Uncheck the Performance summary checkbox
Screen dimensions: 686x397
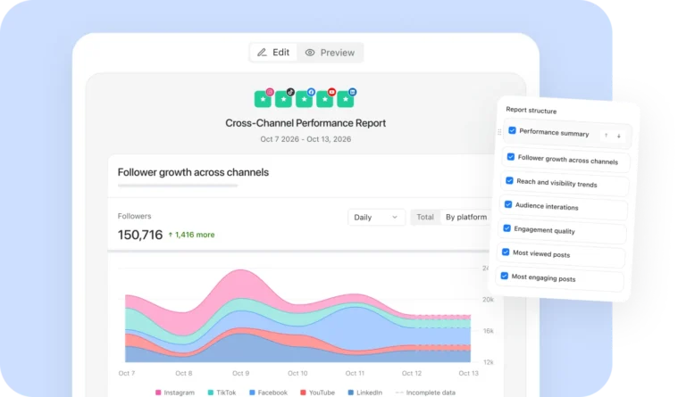[513, 130]
